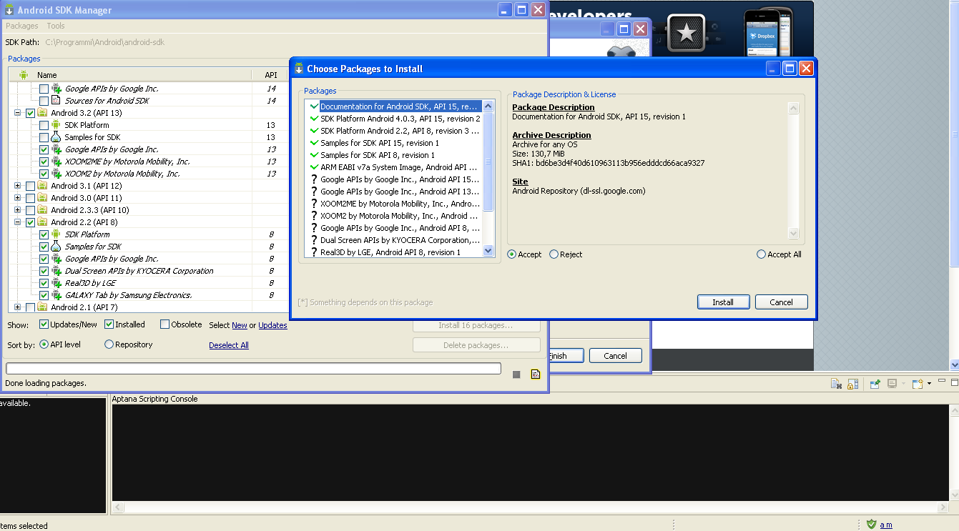Image resolution: width=959 pixels, height=531 pixels.
Task: Click package list vertical scrollbar thumb
Action: coord(488,162)
